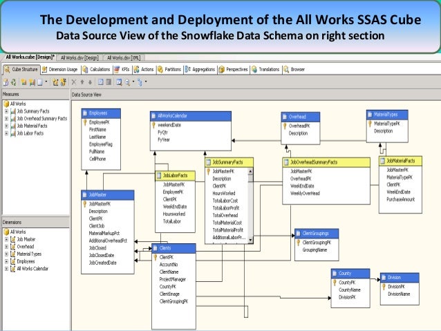Screen dimensions: 441x331
Task: Click the JobSummaryFacts table column scrollbar
Action: pyautogui.click(x=250, y=202)
